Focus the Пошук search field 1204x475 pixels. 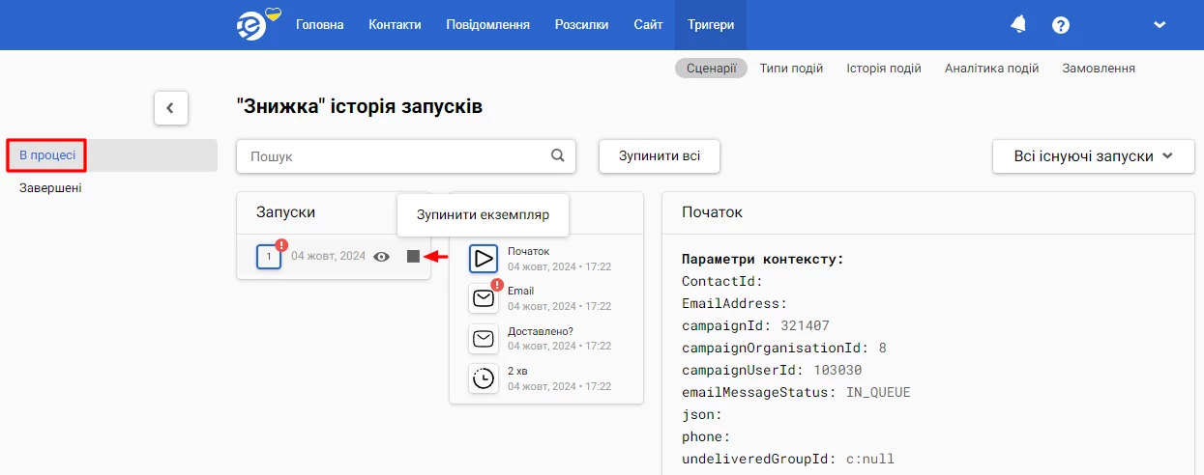[x=406, y=155]
